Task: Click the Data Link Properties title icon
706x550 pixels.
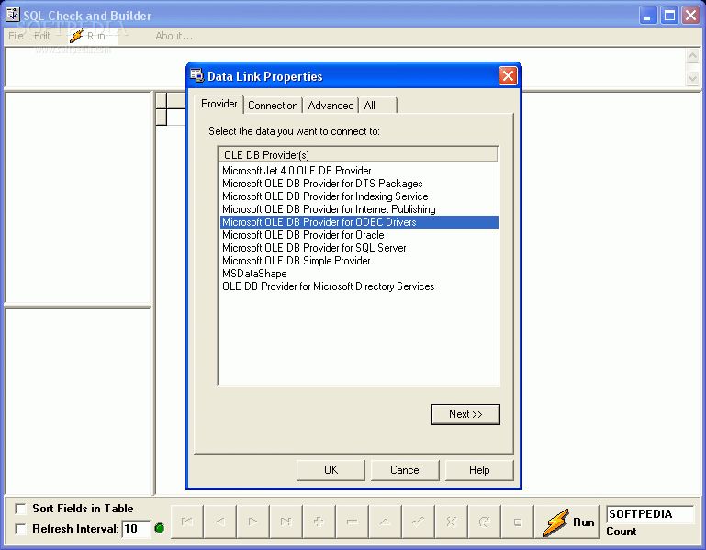Action: (x=196, y=75)
